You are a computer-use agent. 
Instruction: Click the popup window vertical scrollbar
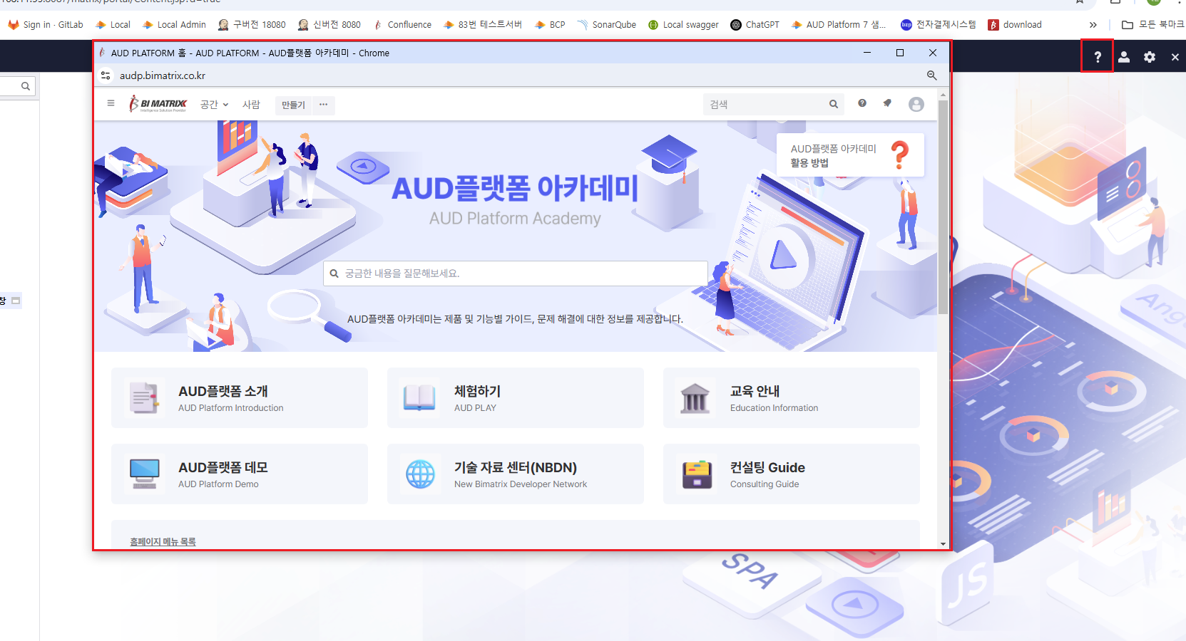pyautogui.click(x=943, y=207)
